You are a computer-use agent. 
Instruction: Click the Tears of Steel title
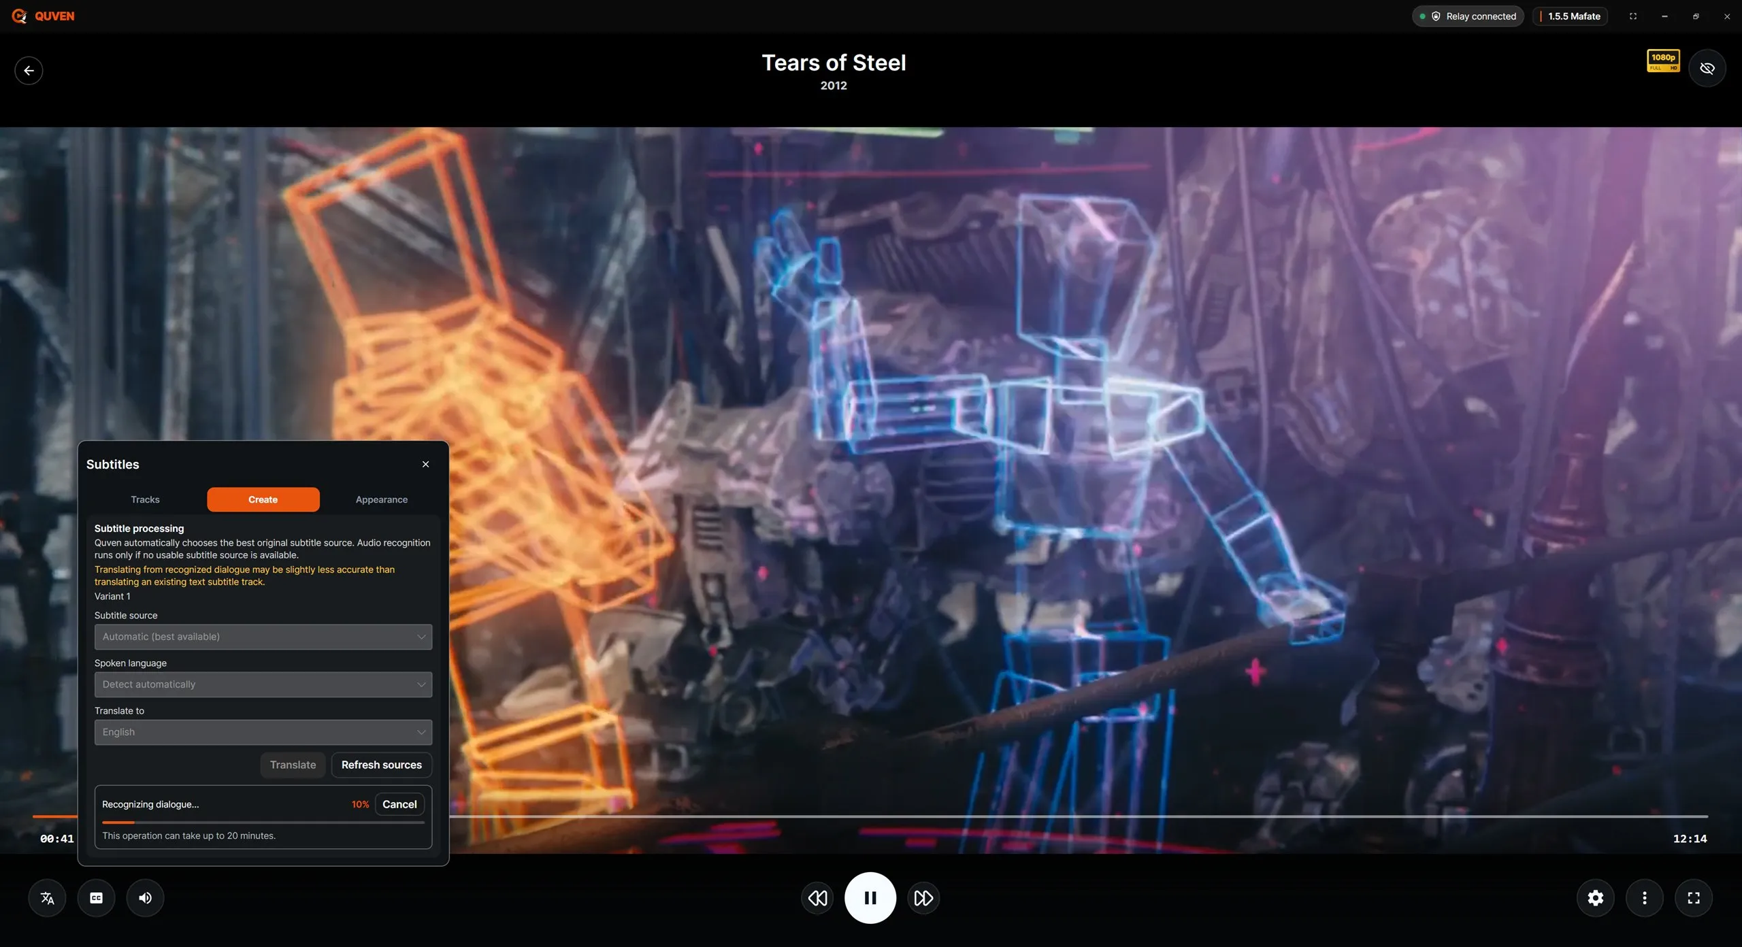[834, 63]
